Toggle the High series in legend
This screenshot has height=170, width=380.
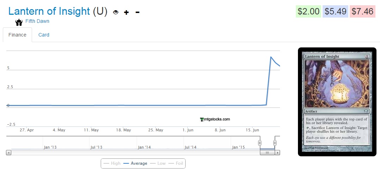(x=112, y=163)
